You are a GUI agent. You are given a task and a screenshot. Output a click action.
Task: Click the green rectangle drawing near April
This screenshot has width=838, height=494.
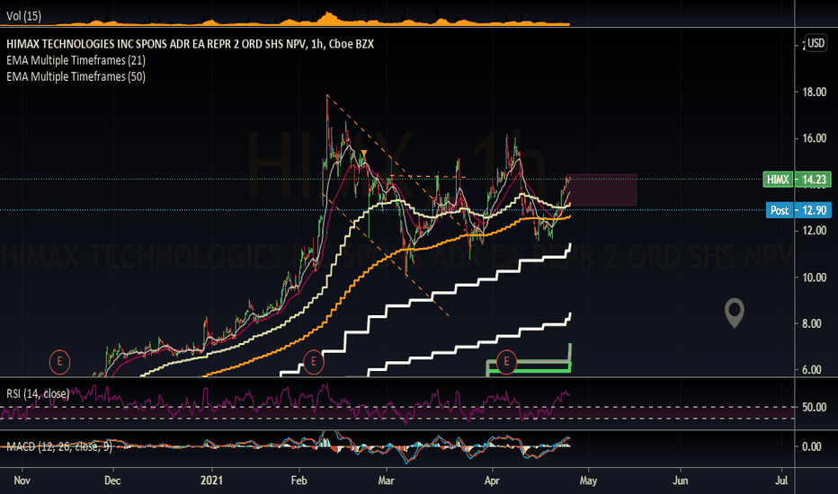point(529,366)
